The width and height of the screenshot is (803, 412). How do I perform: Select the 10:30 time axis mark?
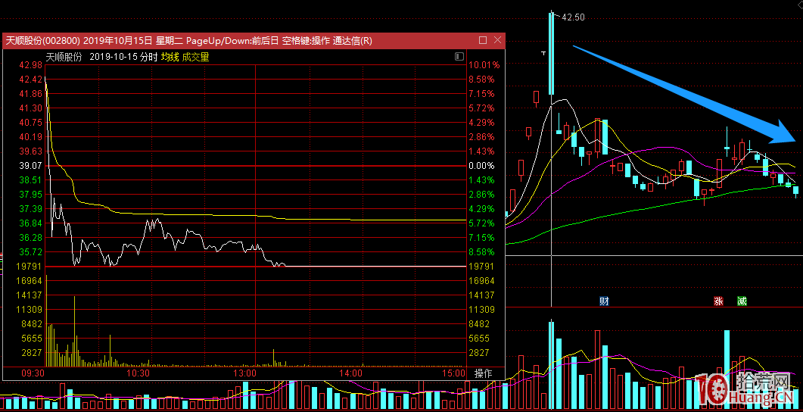138,373
